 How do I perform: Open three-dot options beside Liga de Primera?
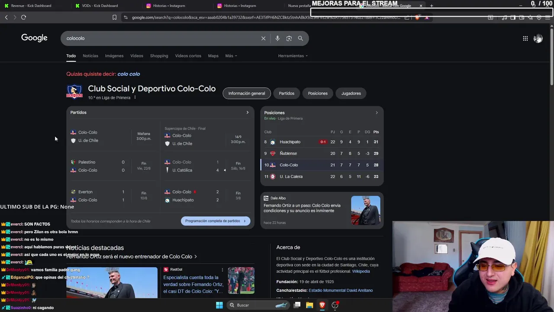135,97
